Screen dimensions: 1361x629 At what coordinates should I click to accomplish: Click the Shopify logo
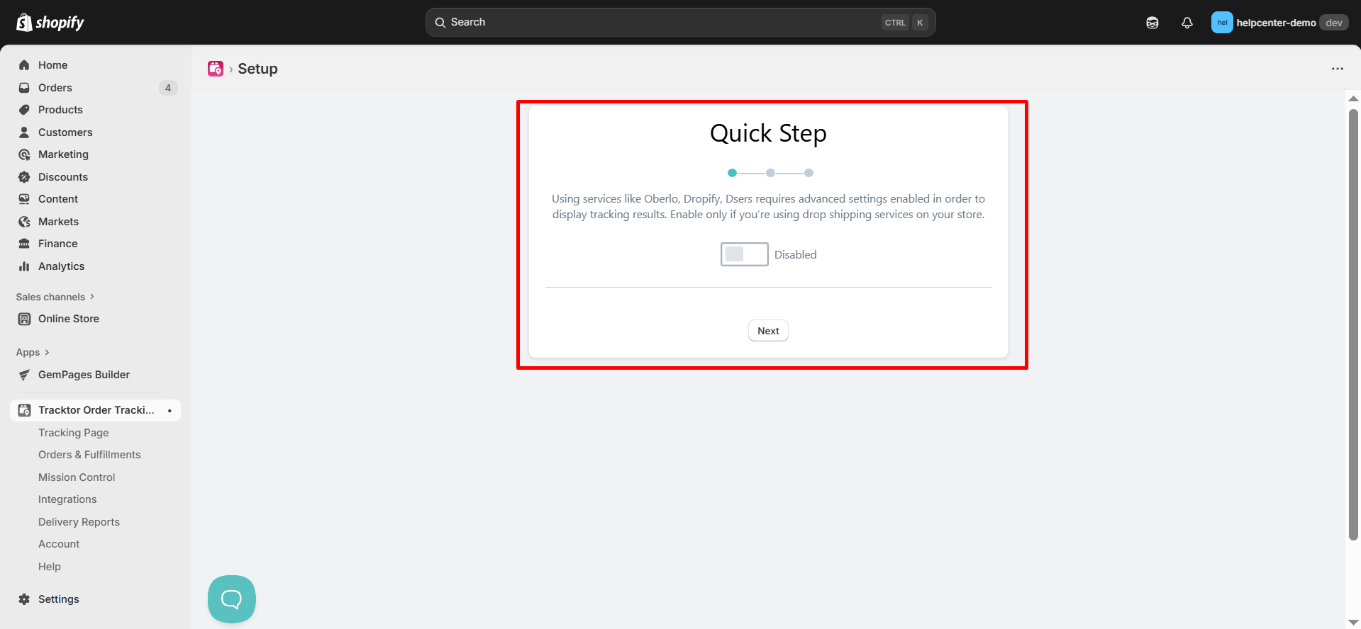click(x=50, y=23)
